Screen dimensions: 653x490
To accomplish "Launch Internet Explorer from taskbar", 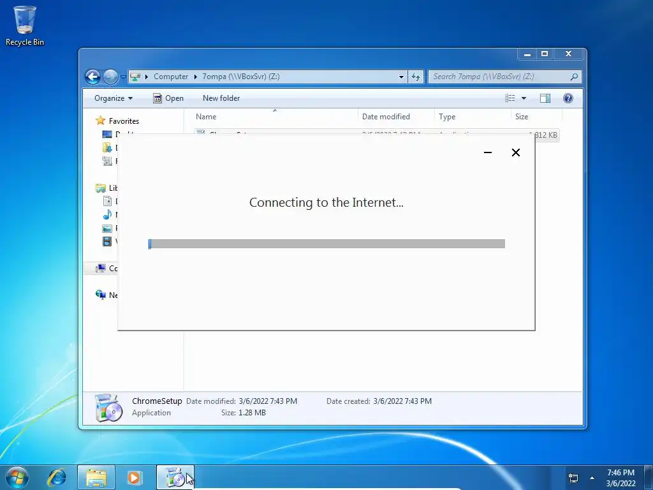I will click(x=57, y=477).
